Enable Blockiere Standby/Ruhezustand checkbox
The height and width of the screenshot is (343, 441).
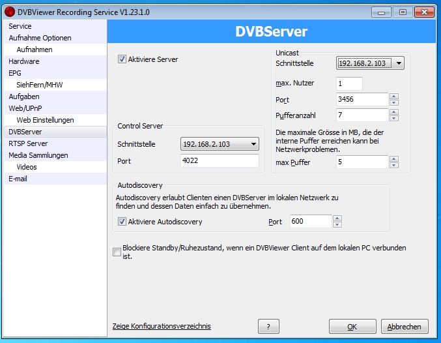pyautogui.click(x=117, y=252)
